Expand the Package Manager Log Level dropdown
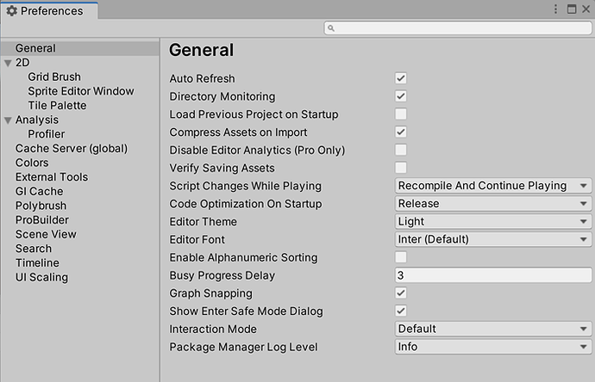 (x=493, y=347)
